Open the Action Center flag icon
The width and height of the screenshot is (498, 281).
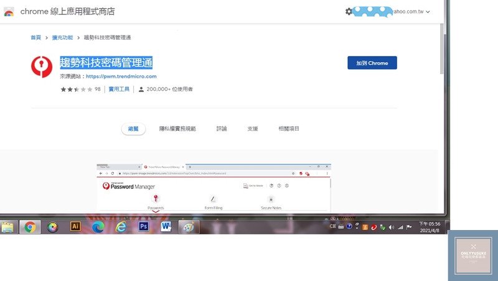point(409,227)
